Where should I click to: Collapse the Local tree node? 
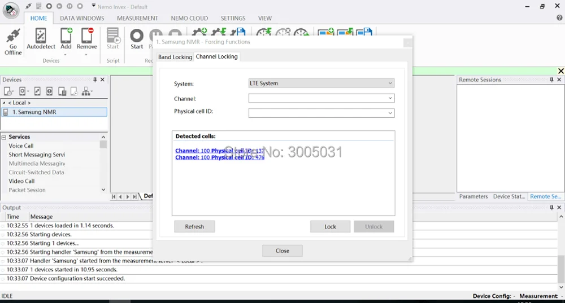4,103
